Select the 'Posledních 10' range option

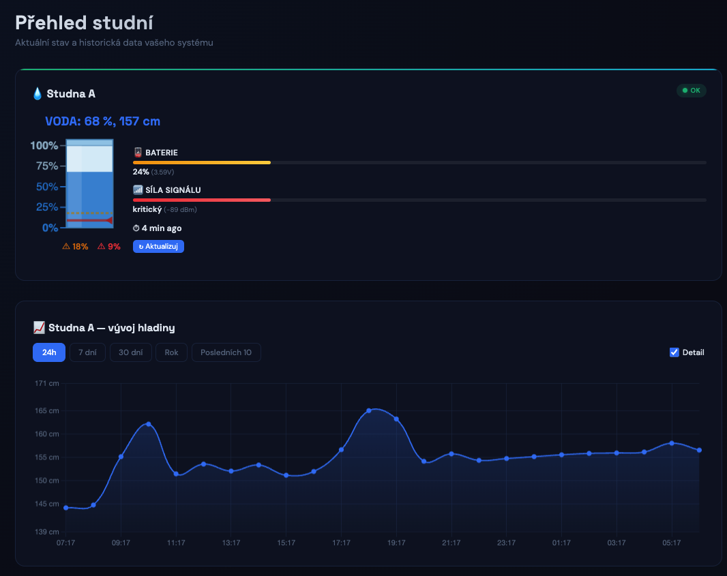tap(226, 352)
